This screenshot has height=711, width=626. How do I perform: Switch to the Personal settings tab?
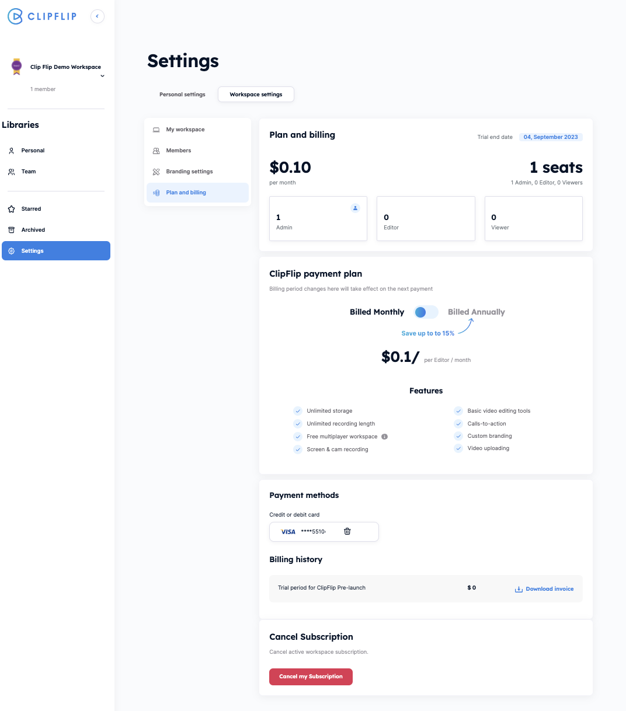(182, 95)
